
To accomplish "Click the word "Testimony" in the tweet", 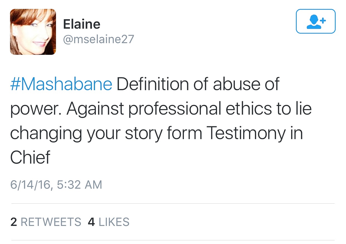I will pyautogui.click(x=246, y=134).
